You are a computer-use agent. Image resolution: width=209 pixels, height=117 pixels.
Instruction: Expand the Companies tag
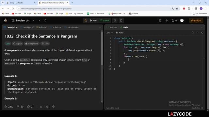[32, 44]
